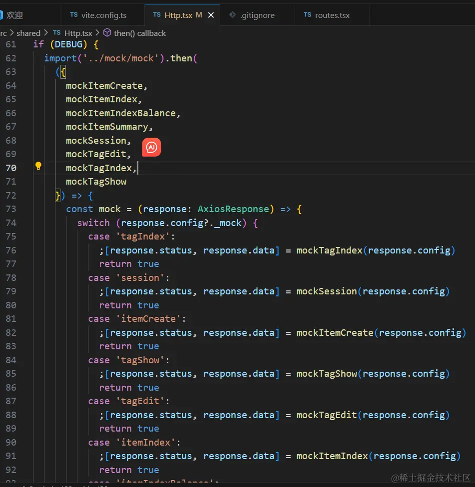Screen dimensions: 475x487
Task: Click the Http.tsx breadcrumb item
Action: tap(78, 33)
